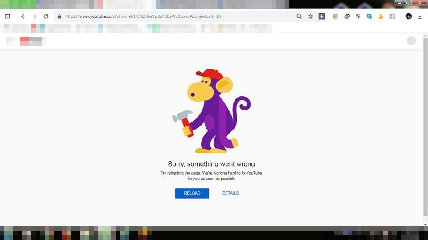This screenshot has width=428, height=240.
Task: Click the zoom magnifier icon
Action: point(299,16)
